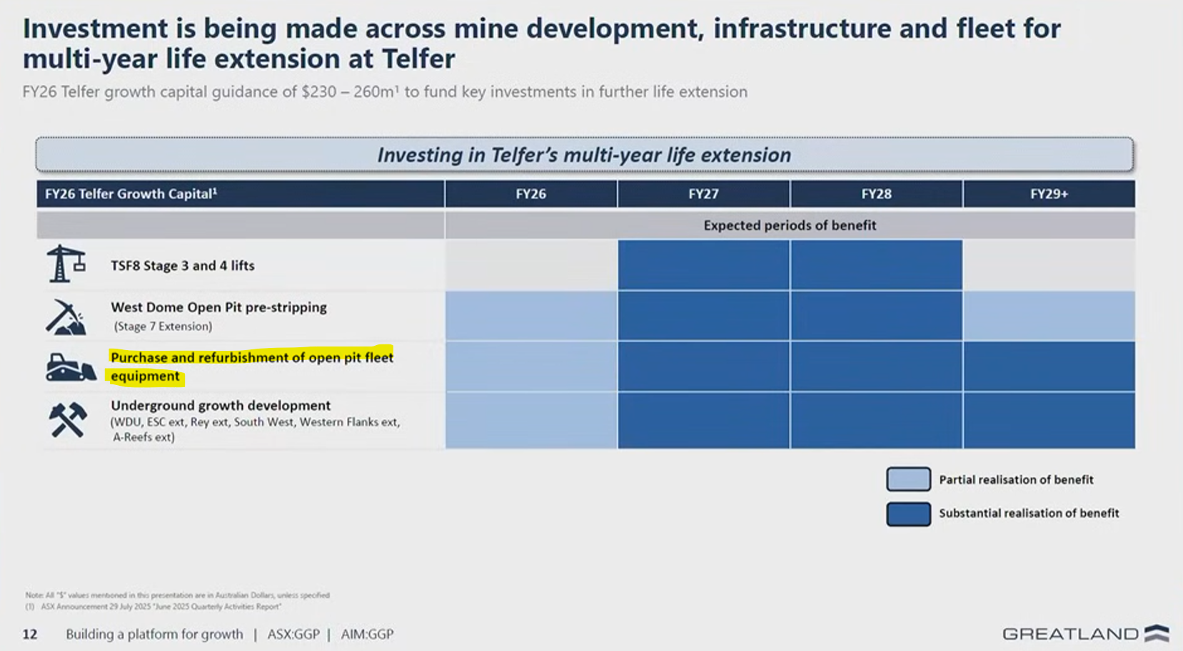Click the West Dome FY26 light blue cell
The height and width of the screenshot is (651, 1183).
[x=530, y=315]
